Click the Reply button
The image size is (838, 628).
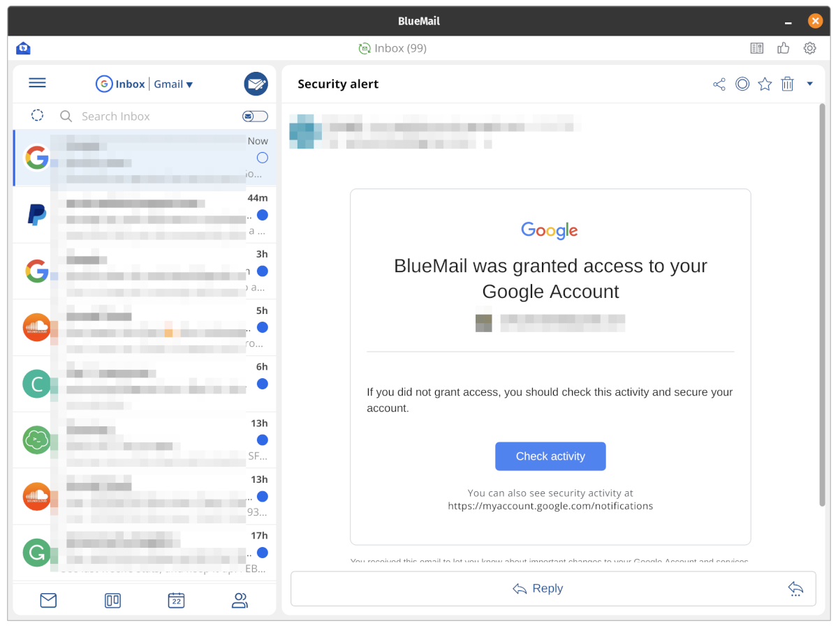tap(538, 589)
